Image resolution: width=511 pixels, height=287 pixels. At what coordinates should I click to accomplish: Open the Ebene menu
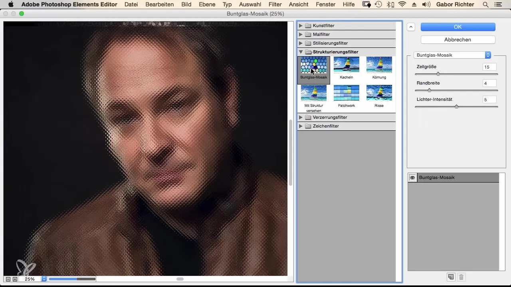[207, 4]
